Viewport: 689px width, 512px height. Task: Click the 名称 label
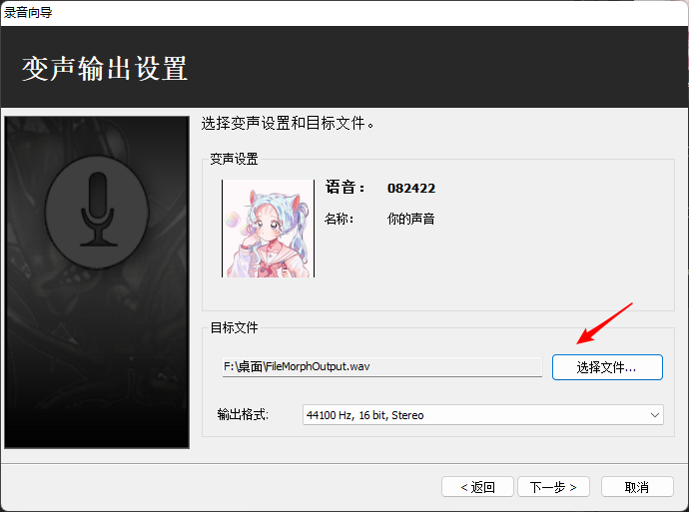coord(340,219)
